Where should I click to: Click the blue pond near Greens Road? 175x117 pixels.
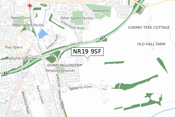[x=43, y=34]
